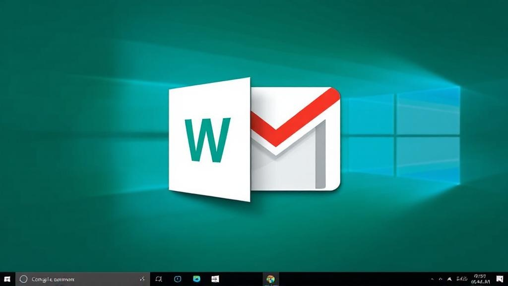508x286 pixels.
Task: Open the white window-shaped taskbar app
Action: click(215, 279)
